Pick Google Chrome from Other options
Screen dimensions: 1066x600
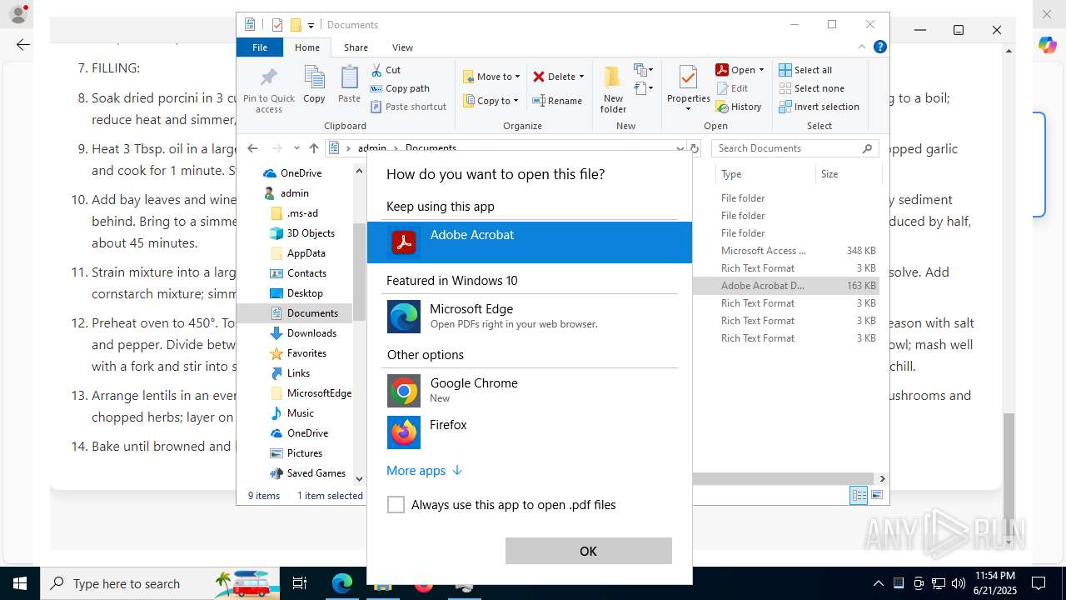(x=530, y=391)
